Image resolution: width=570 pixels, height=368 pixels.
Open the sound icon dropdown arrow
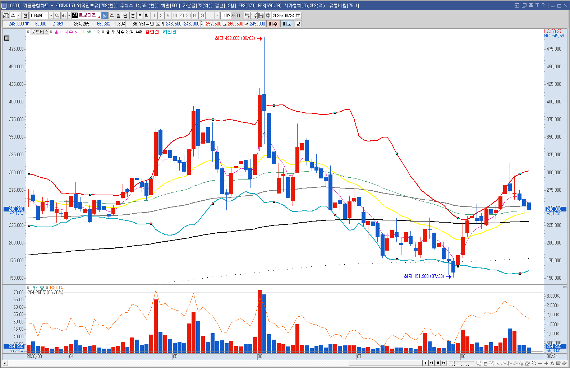(69, 15)
